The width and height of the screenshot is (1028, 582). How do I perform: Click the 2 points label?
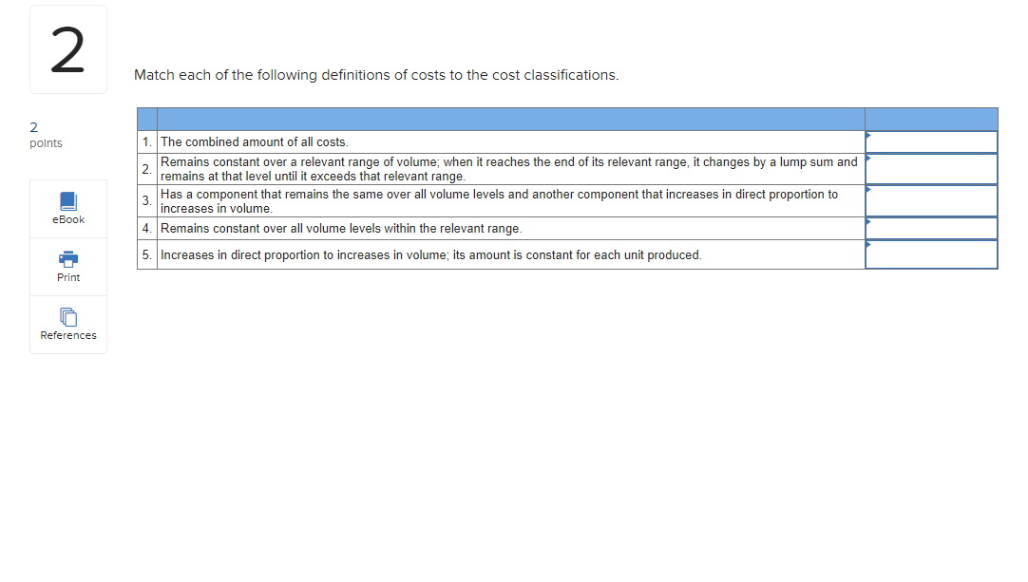tap(43, 134)
